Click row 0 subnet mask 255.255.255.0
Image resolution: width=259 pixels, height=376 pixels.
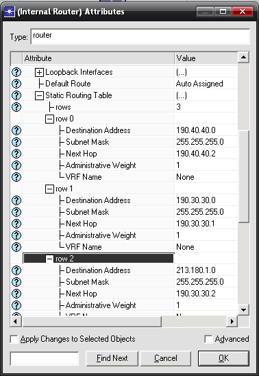coord(200,142)
